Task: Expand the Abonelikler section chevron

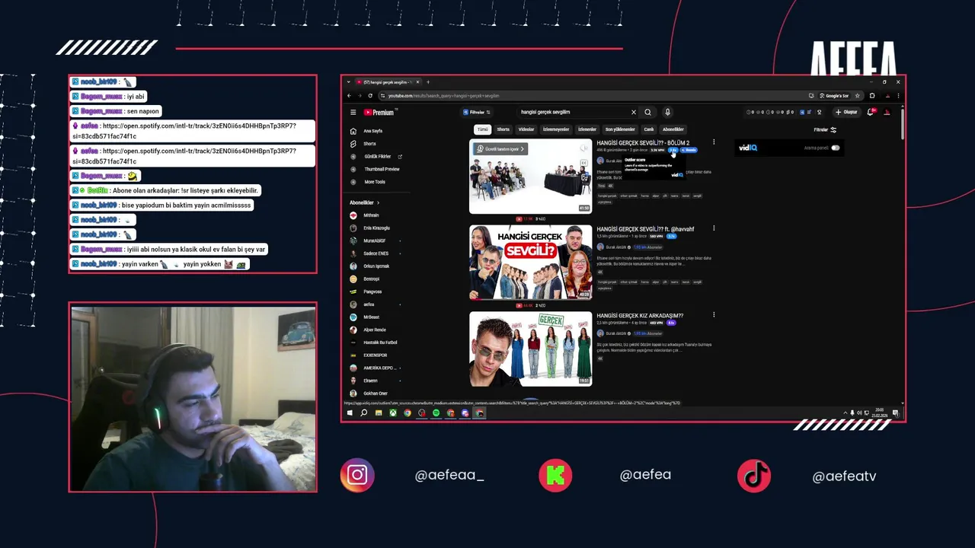Action: (378, 202)
